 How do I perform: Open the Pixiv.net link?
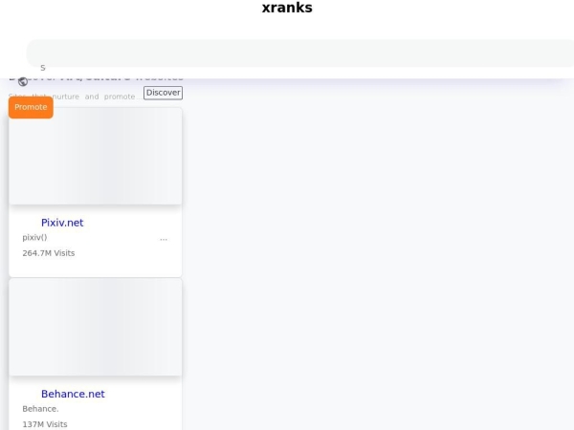62,223
